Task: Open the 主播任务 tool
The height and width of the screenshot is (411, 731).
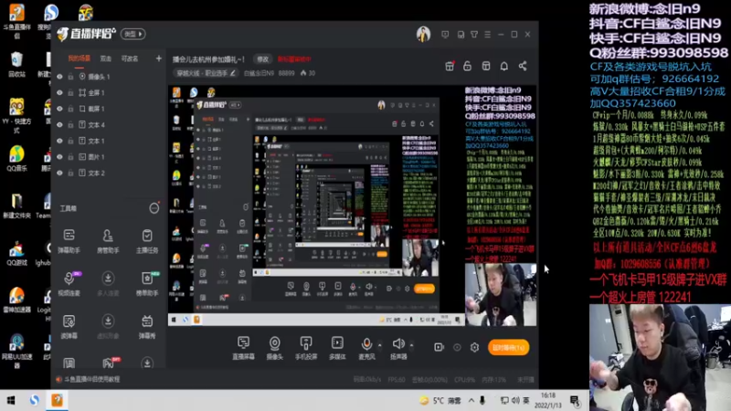Action: [147, 241]
